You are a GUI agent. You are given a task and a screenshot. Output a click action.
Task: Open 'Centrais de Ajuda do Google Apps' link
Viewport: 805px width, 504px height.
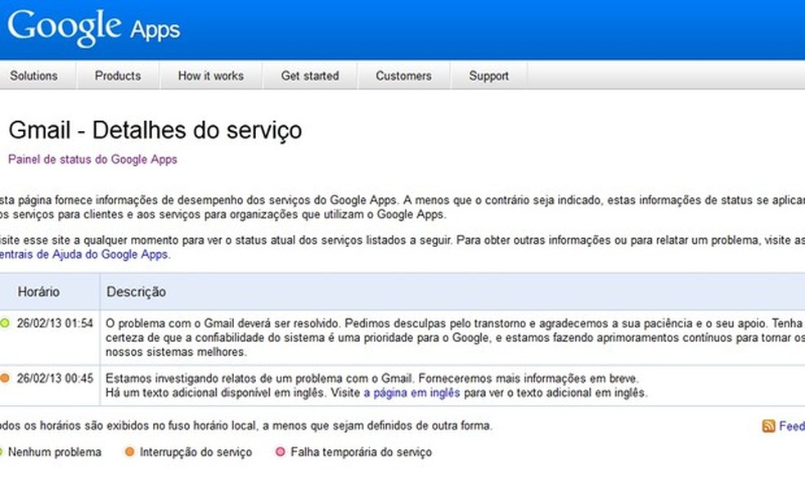point(82,254)
